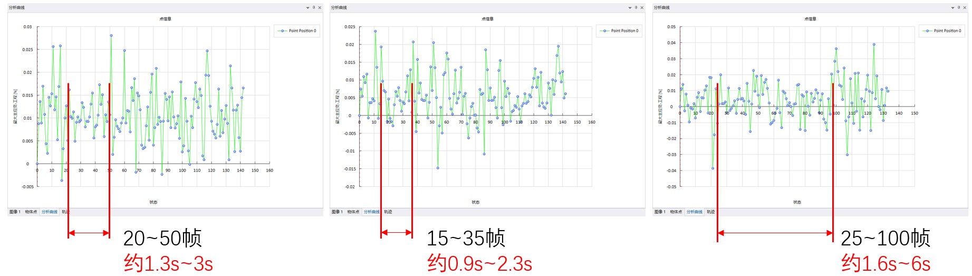This screenshot has width=972, height=276.
Task: Open 物体点 tab in middle panel
Action: tap(353, 212)
